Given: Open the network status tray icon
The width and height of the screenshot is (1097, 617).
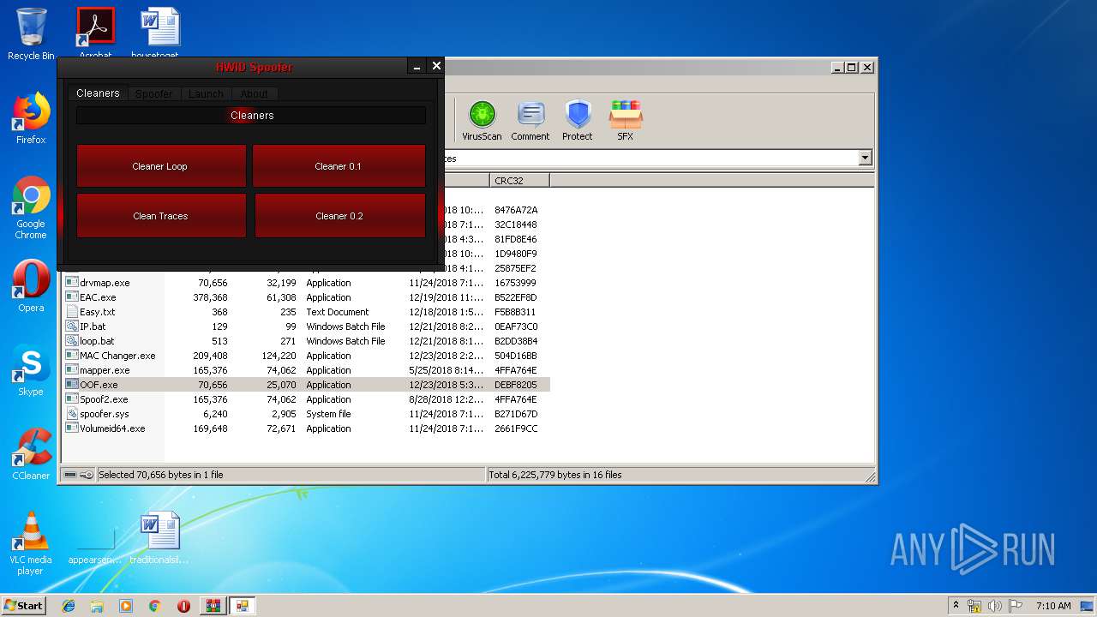Looking at the screenshot, I should point(974,606).
